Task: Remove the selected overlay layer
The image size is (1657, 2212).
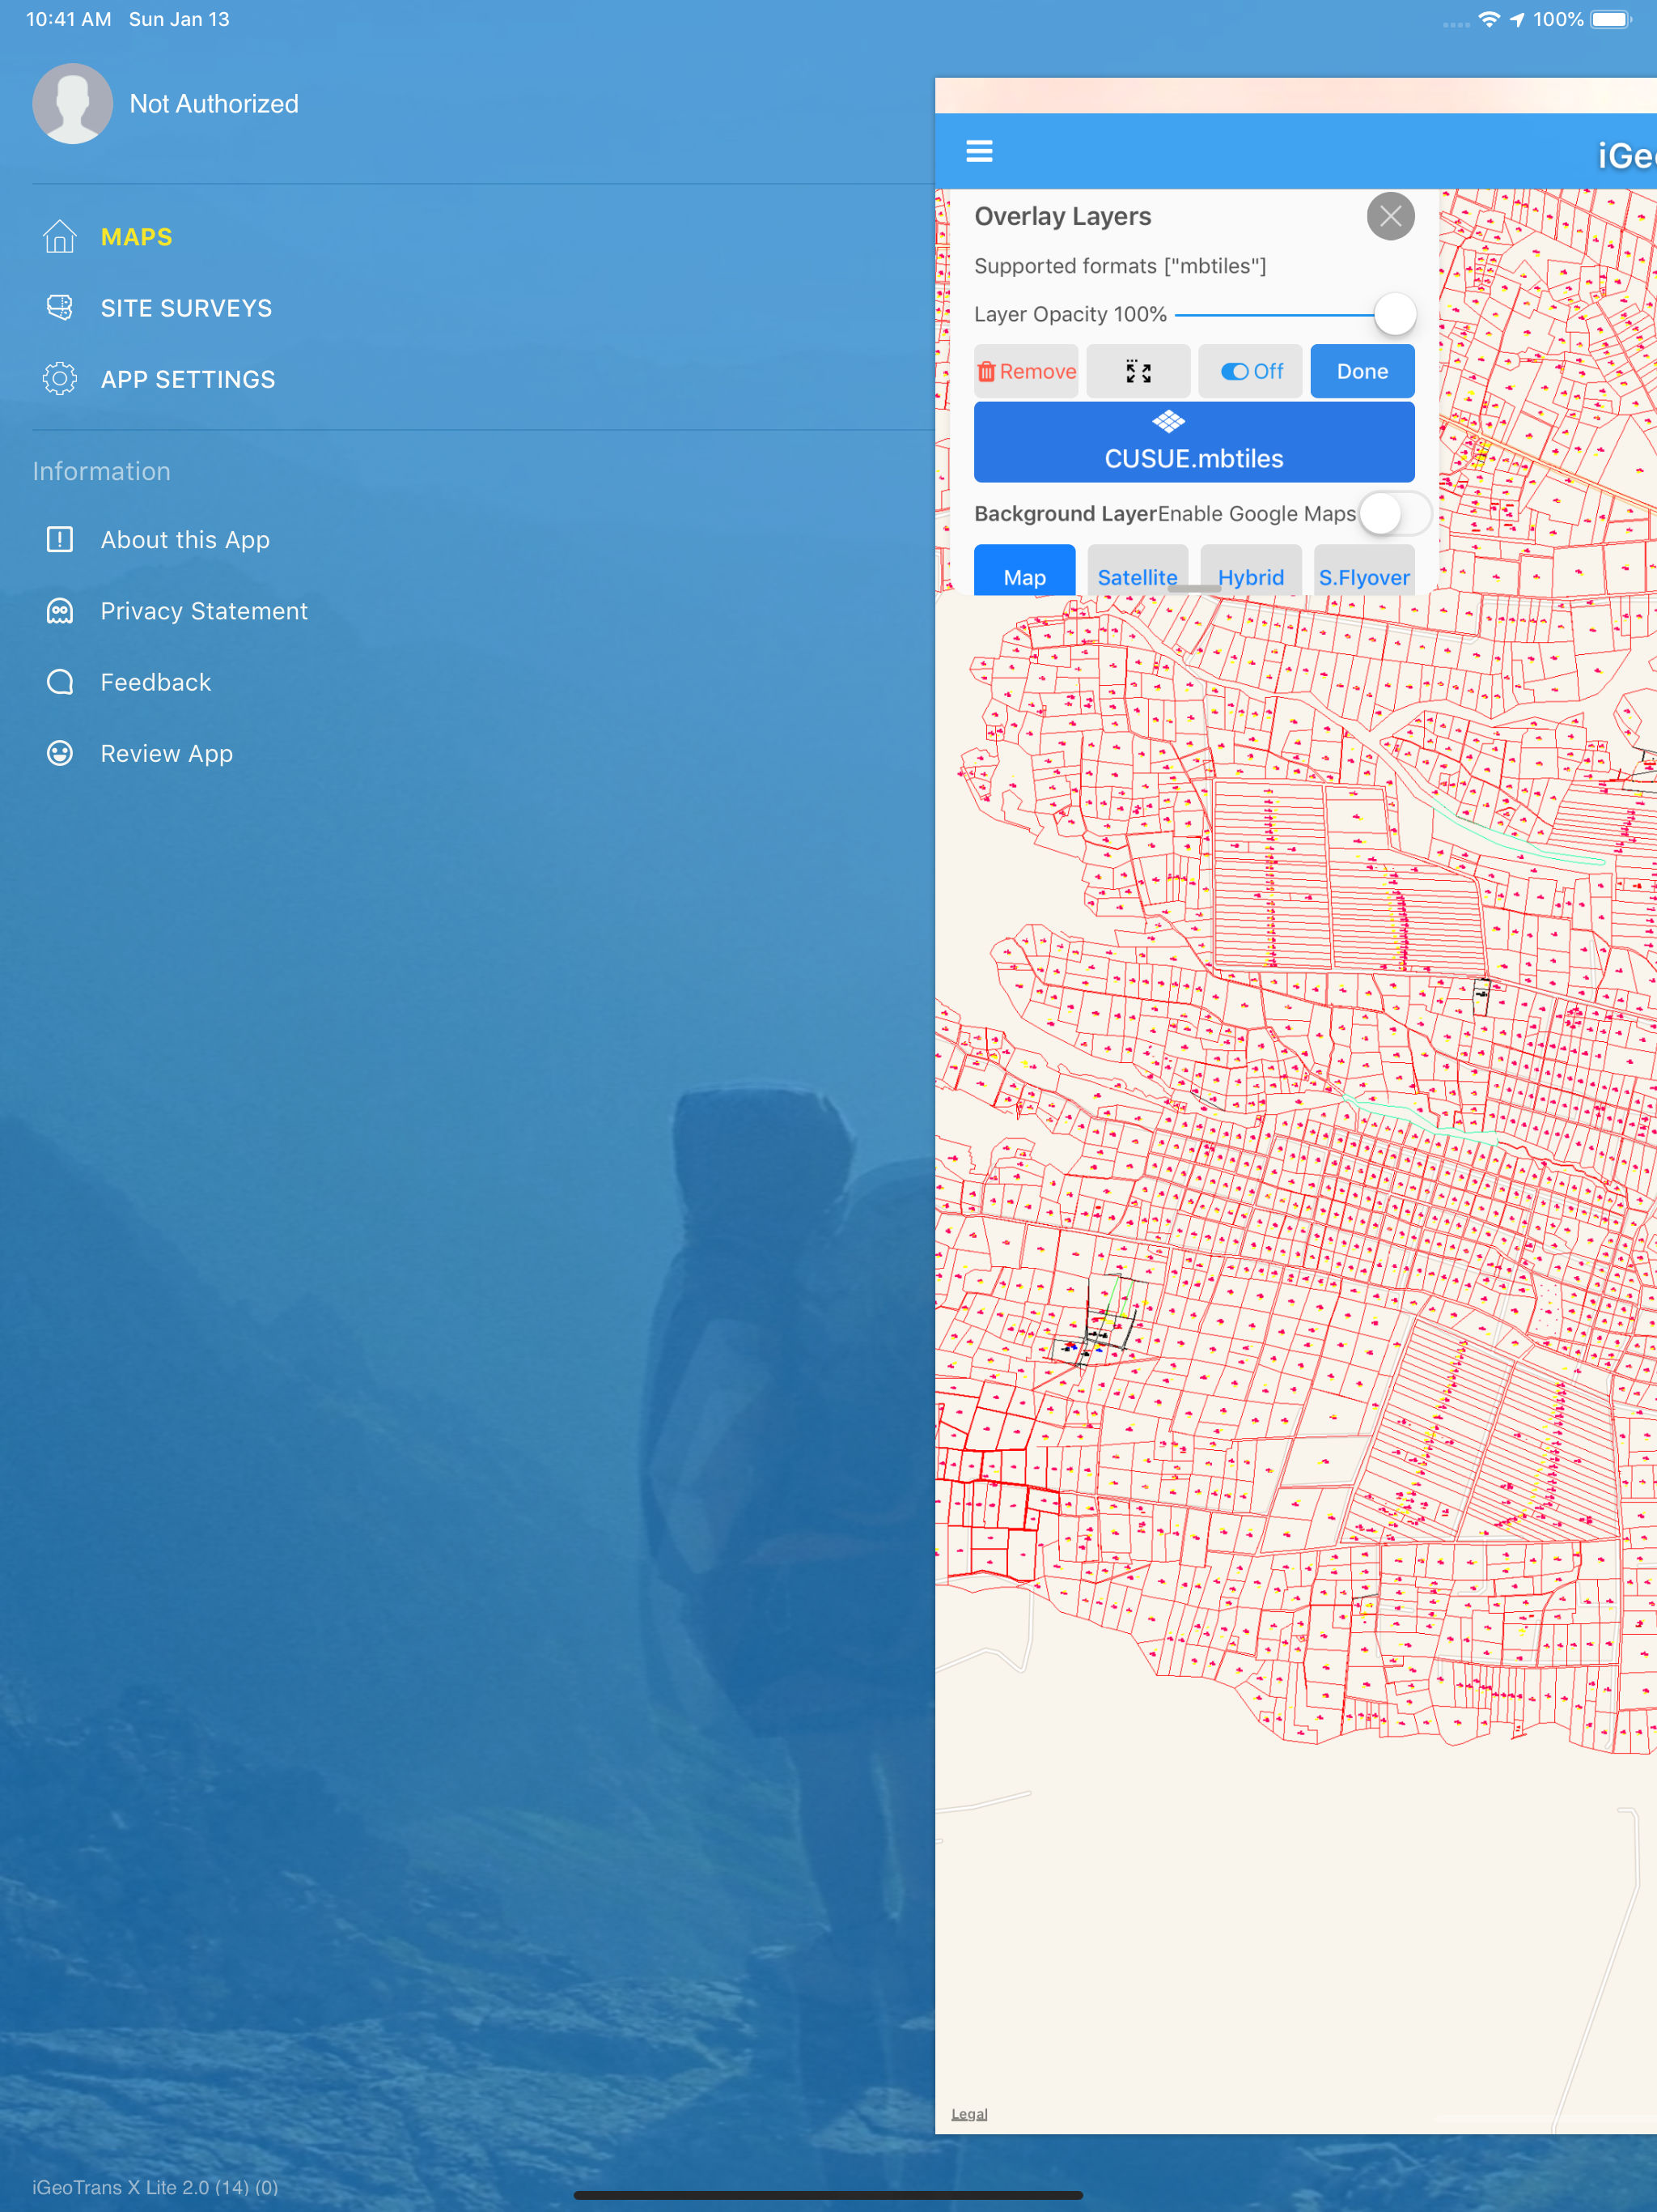Action: 1025,371
